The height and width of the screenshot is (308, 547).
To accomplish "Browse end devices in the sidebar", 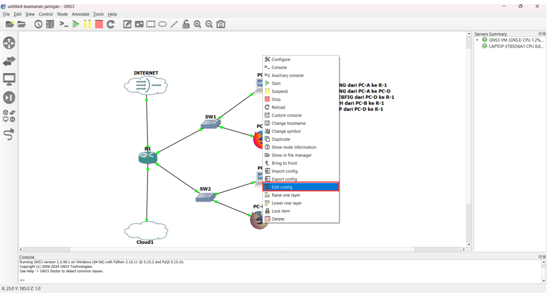I will pos(9,80).
